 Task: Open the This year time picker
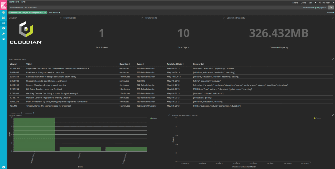tap(324, 3)
